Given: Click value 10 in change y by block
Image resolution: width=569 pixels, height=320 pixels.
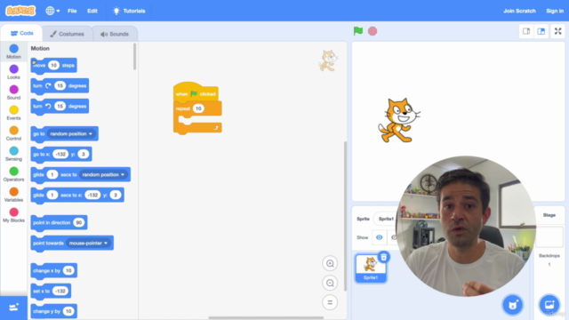Looking at the screenshot, I should [x=68, y=311].
